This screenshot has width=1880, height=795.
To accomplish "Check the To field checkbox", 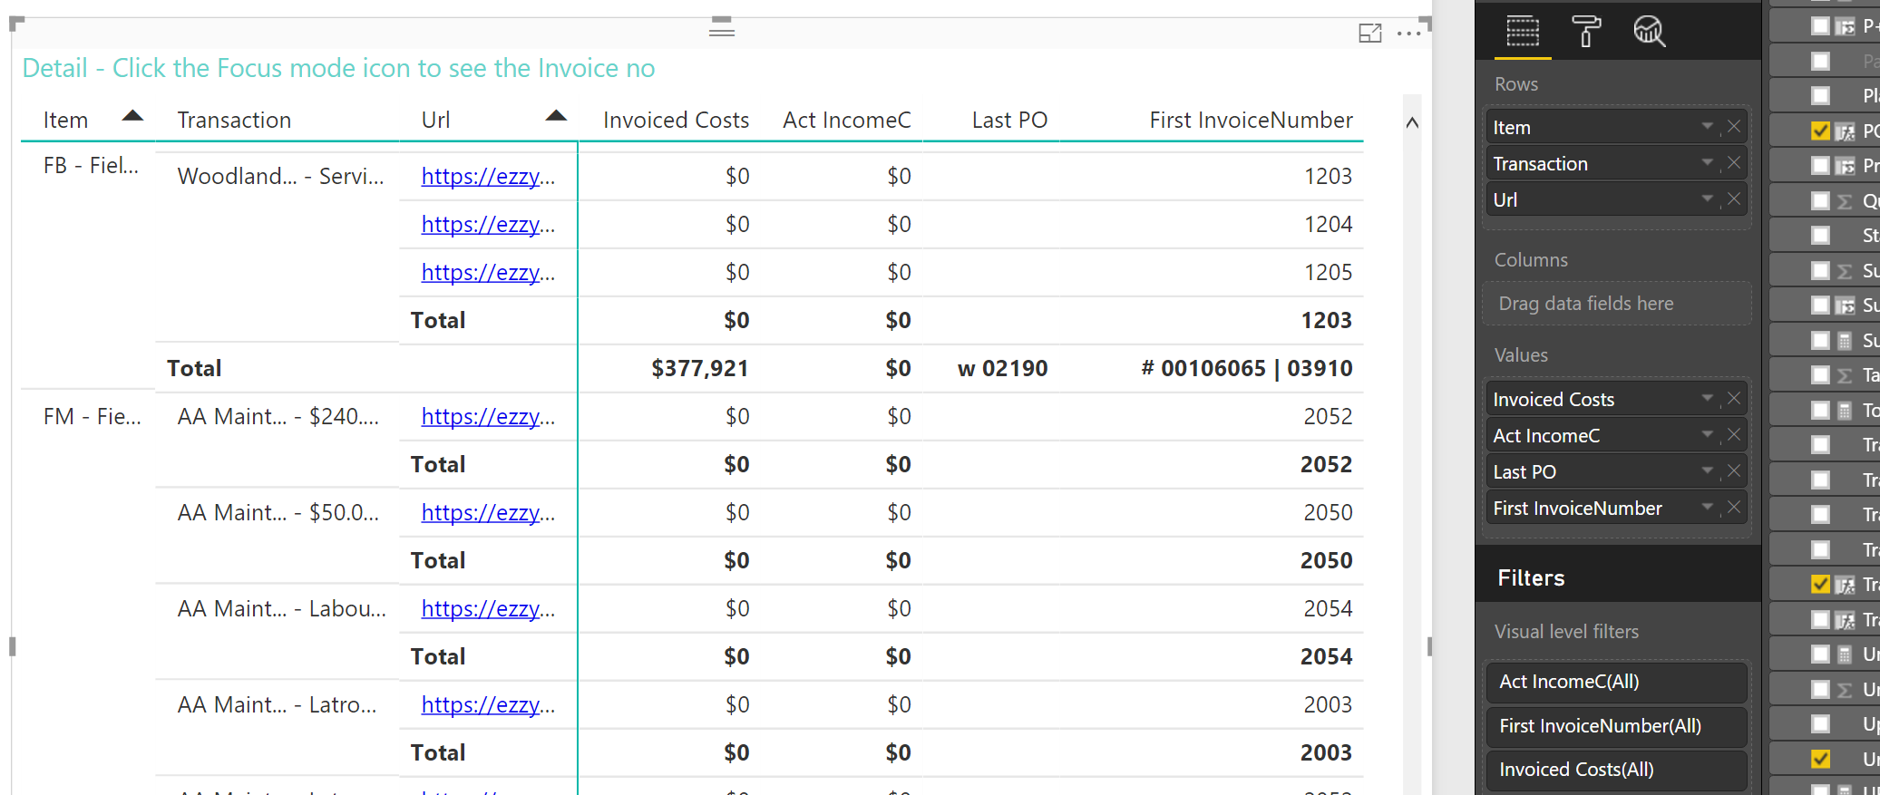I will [x=1819, y=410].
